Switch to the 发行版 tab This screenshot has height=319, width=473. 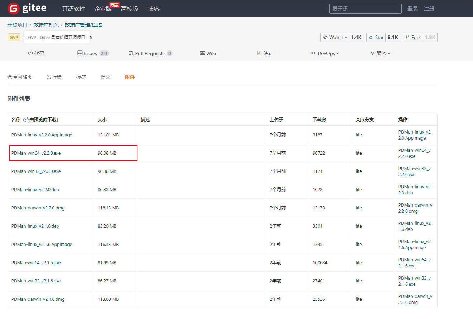54,77
